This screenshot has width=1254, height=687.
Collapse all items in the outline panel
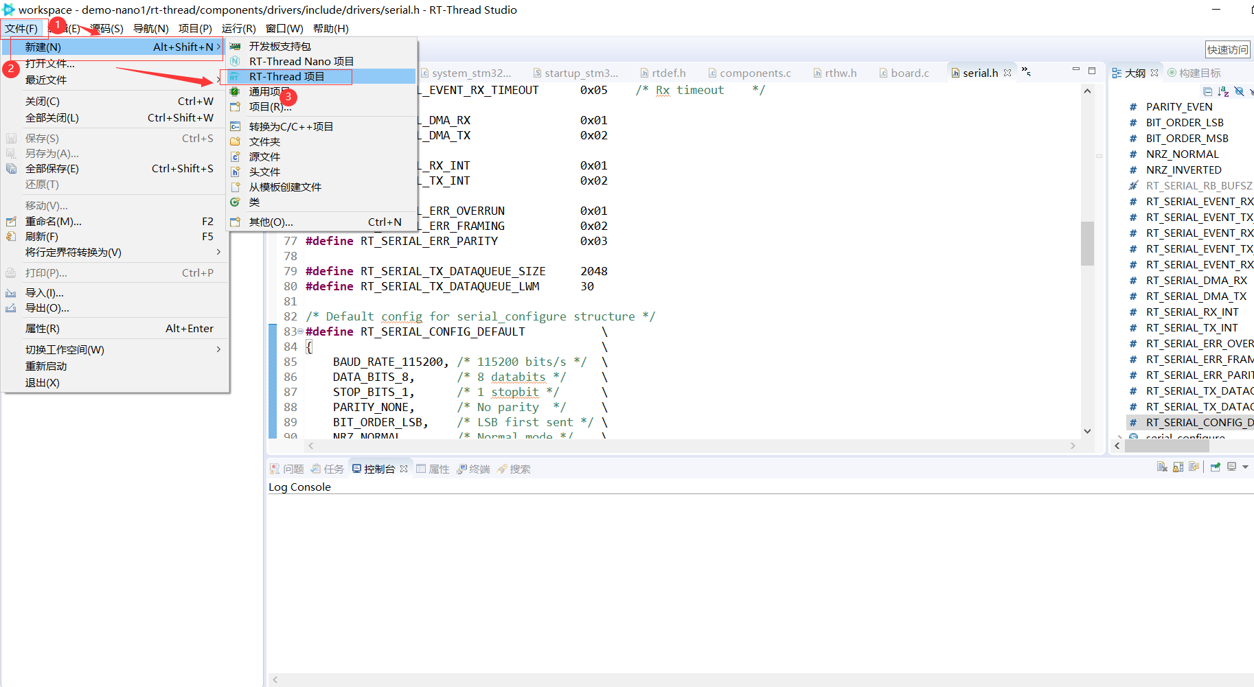click(1208, 91)
